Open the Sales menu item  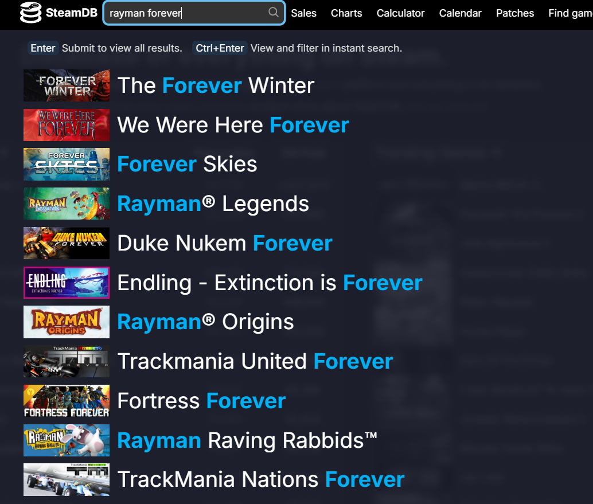(304, 13)
